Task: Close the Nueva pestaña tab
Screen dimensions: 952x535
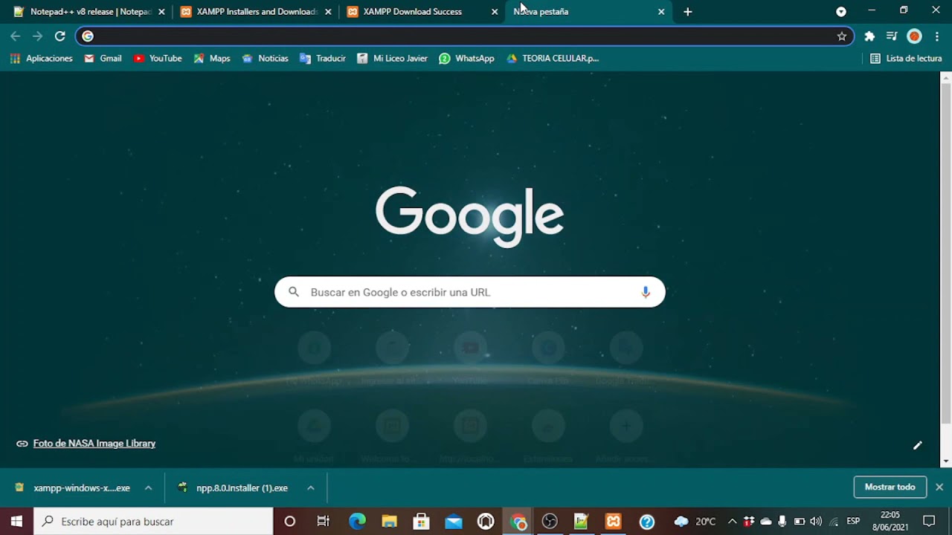Action: (x=661, y=12)
